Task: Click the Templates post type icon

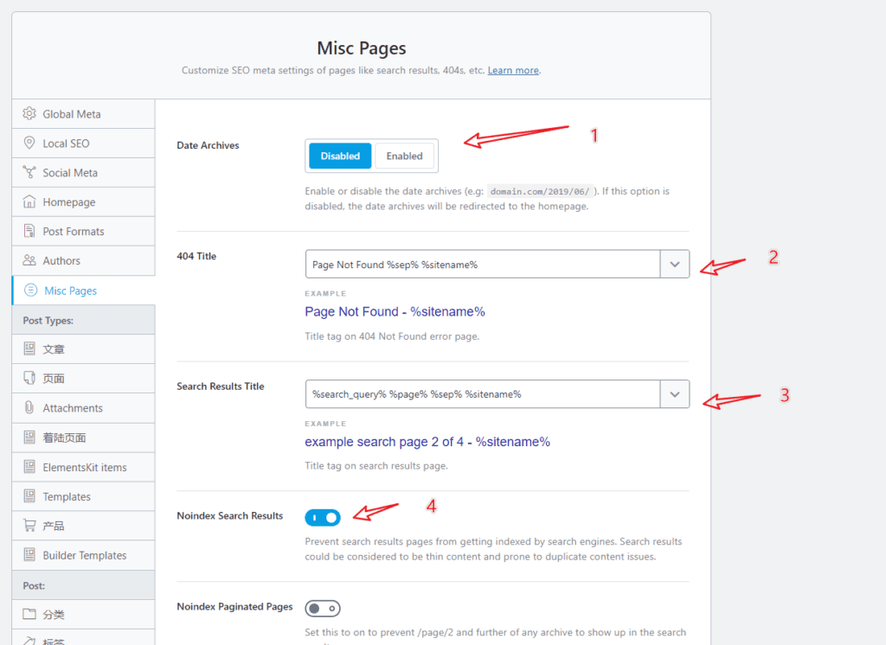Action: click(29, 496)
